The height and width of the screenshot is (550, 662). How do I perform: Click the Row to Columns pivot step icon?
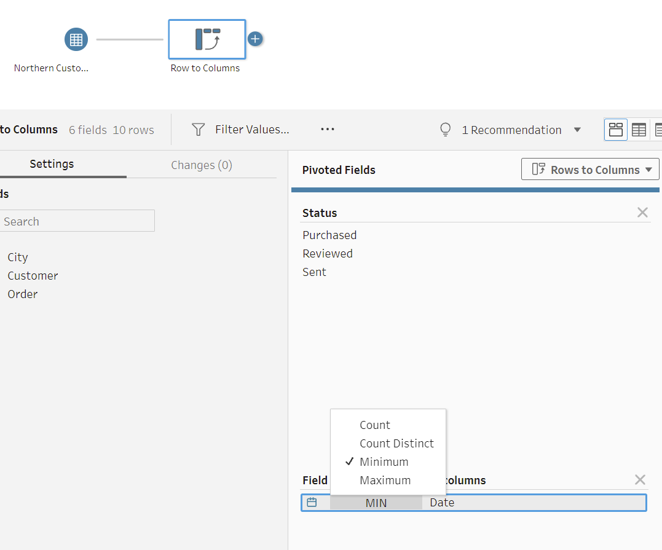point(207,39)
